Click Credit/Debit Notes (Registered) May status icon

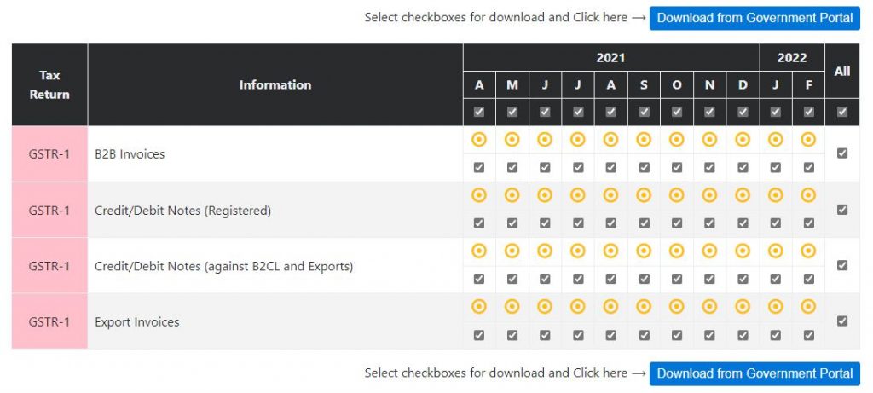click(x=512, y=195)
